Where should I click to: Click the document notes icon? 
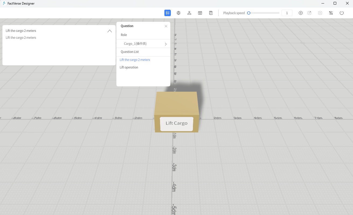[x=211, y=13]
